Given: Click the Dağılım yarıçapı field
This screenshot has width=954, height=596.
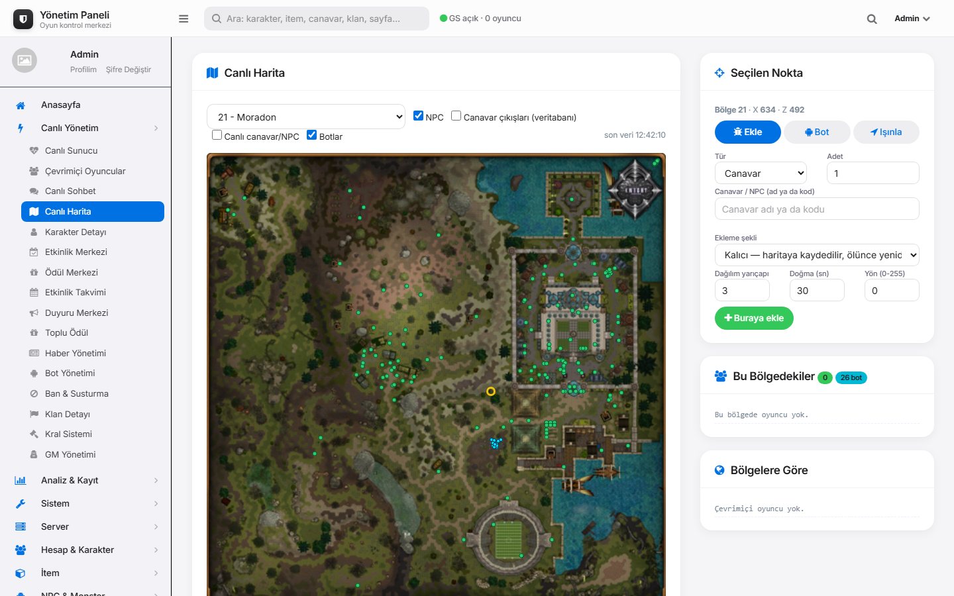Looking at the screenshot, I should [x=742, y=290].
